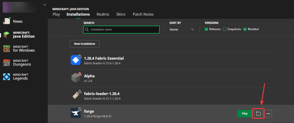Open Minecraft Dungeons sidebar icon
Screen dimensions: 294x123
point(7,63)
